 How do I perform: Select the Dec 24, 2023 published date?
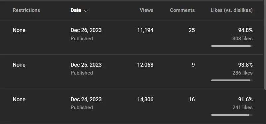pyautogui.click(x=86, y=99)
